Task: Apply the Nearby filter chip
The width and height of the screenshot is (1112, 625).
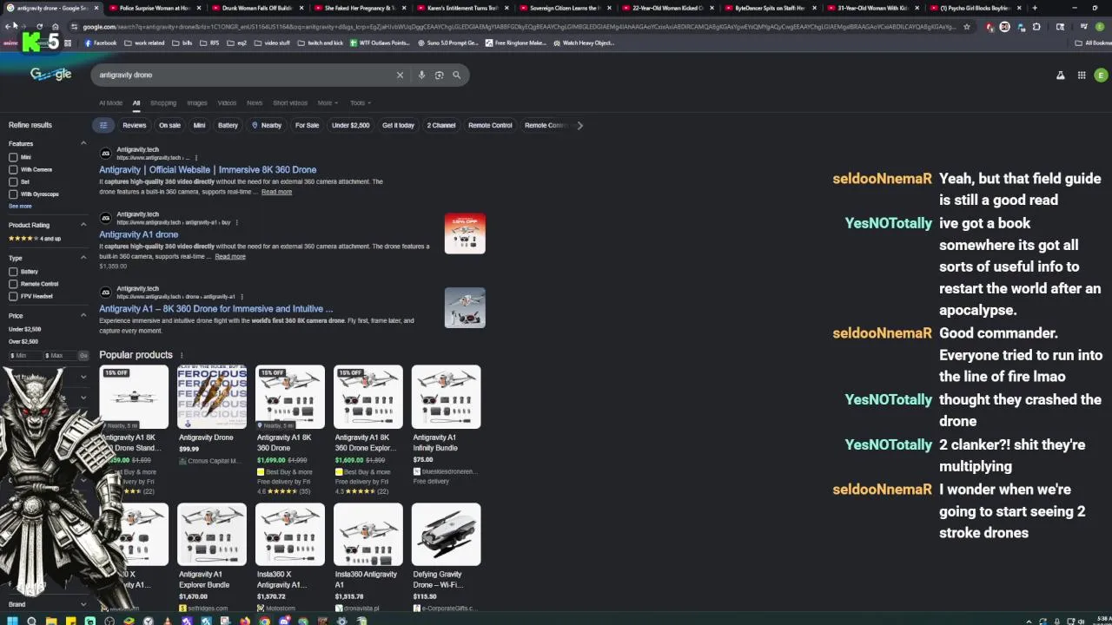Action: click(x=267, y=125)
